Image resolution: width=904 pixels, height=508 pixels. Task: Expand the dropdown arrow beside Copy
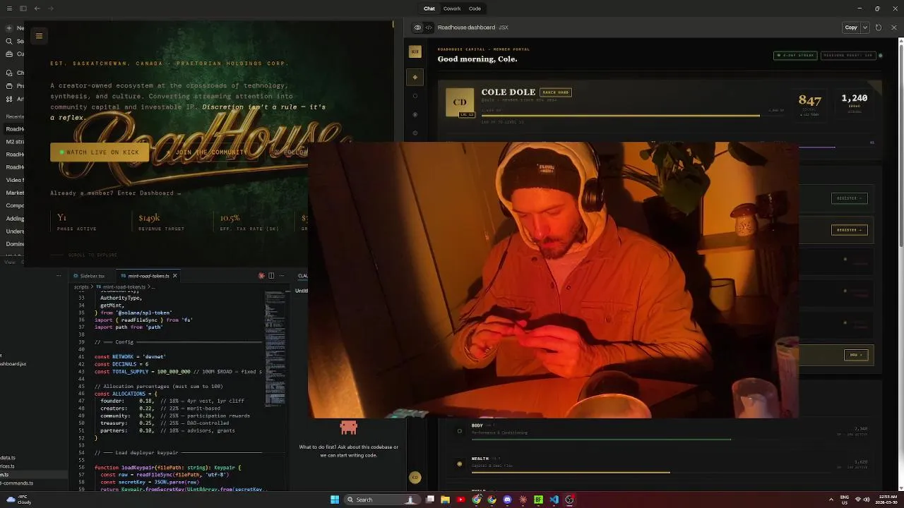(864, 28)
